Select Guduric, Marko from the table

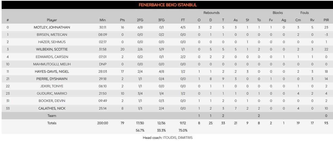point(52,94)
